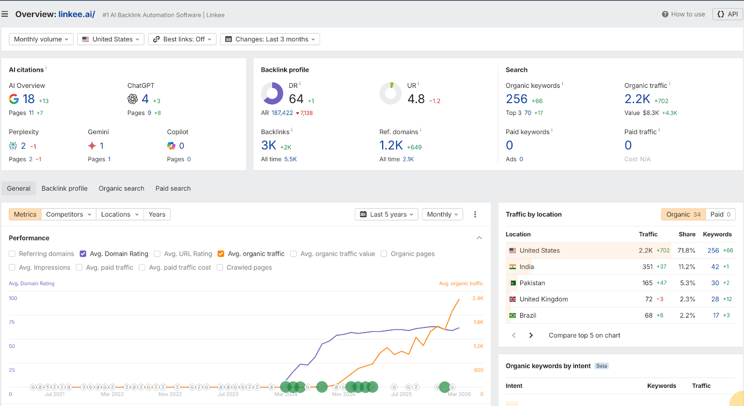This screenshot has height=406, width=744.
Task: Enable the Referring domains checkbox
Action: coord(12,254)
